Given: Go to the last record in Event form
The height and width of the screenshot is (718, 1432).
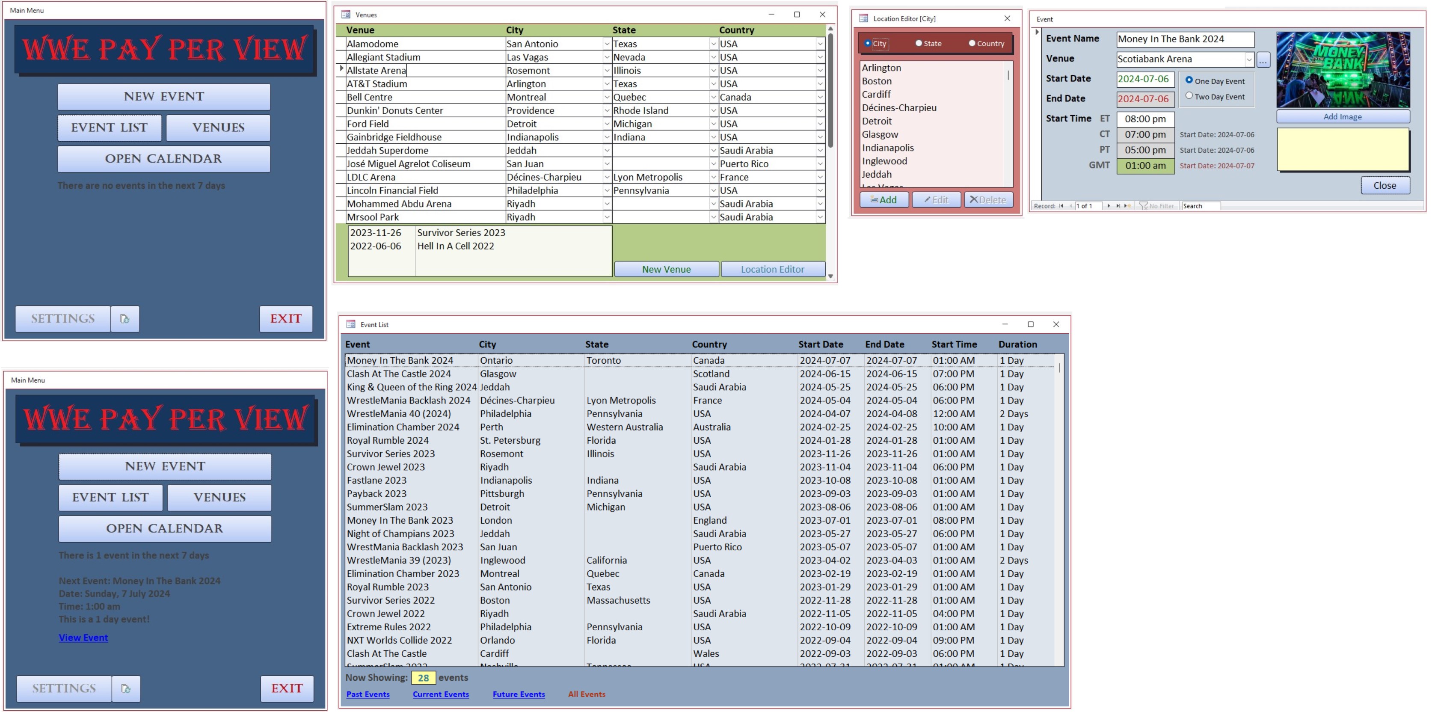Looking at the screenshot, I should pos(1118,206).
